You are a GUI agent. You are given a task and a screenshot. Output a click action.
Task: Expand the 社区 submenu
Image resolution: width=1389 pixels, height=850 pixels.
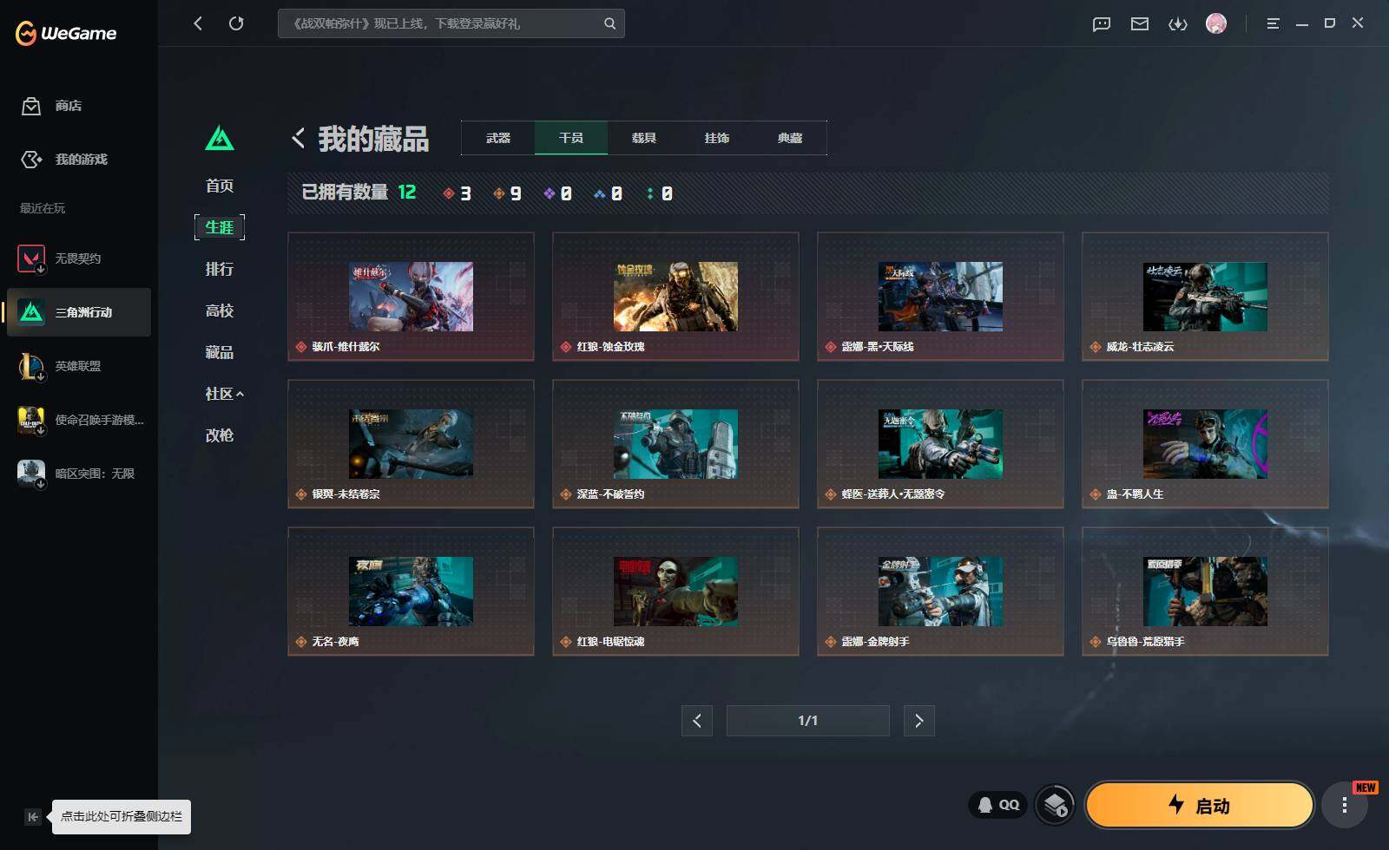pyautogui.click(x=224, y=394)
